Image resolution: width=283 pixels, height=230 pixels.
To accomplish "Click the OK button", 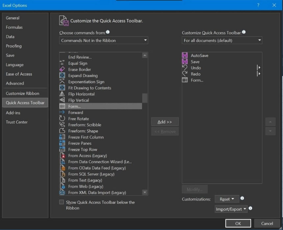I will [x=238, y=223].
